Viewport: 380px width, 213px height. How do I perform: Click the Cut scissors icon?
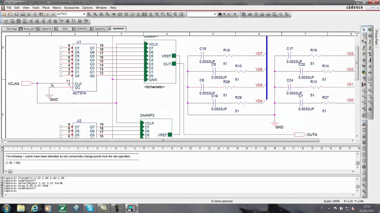click(x=29, y=14)
